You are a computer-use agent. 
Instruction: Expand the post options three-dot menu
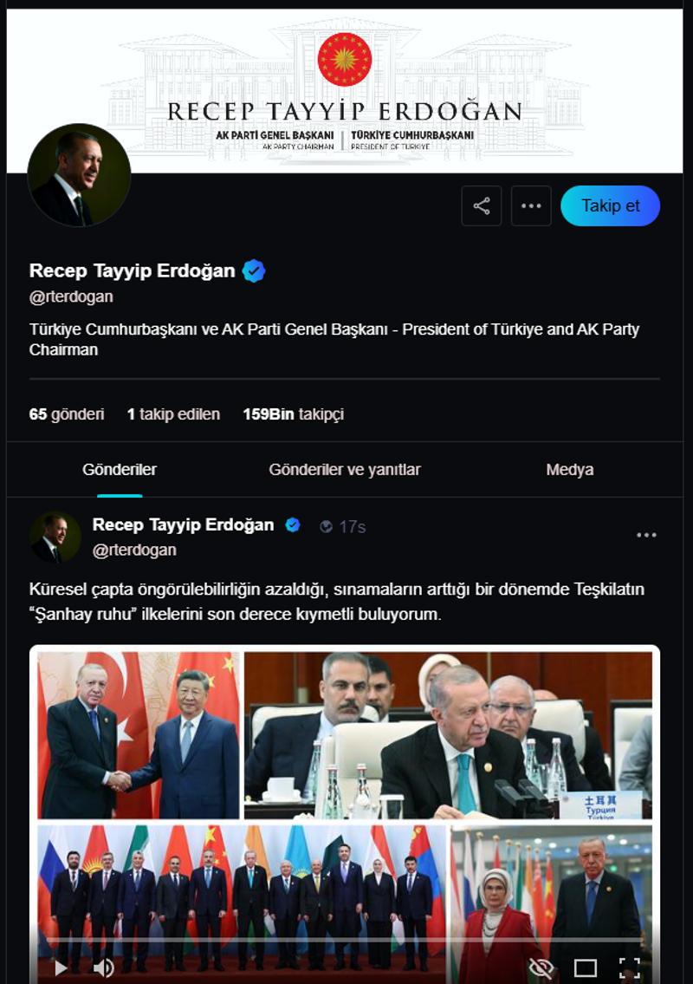click(x=646, y=535)
